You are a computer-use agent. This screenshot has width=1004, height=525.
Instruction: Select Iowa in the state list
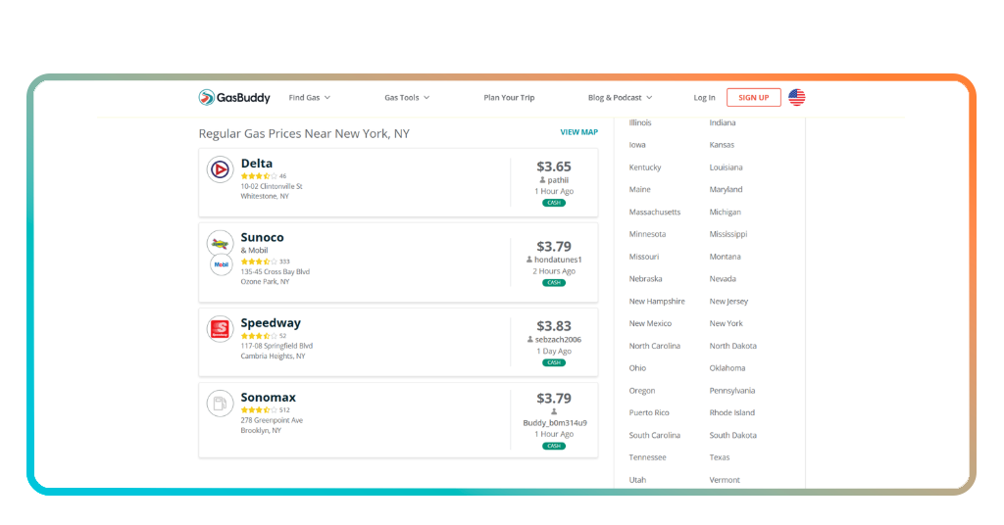[x=637, y=145]
